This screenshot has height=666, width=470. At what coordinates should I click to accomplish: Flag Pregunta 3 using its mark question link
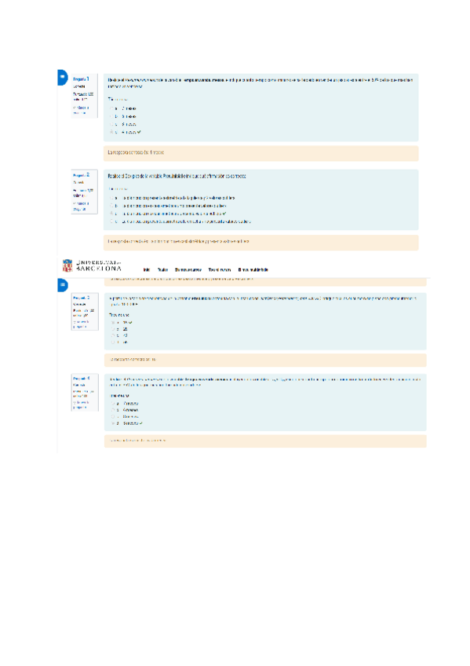point(81,324)
